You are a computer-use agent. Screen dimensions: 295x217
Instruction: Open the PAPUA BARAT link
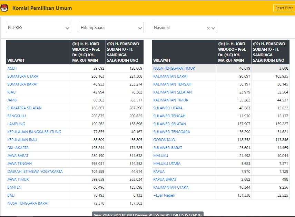tap(165, 179)
